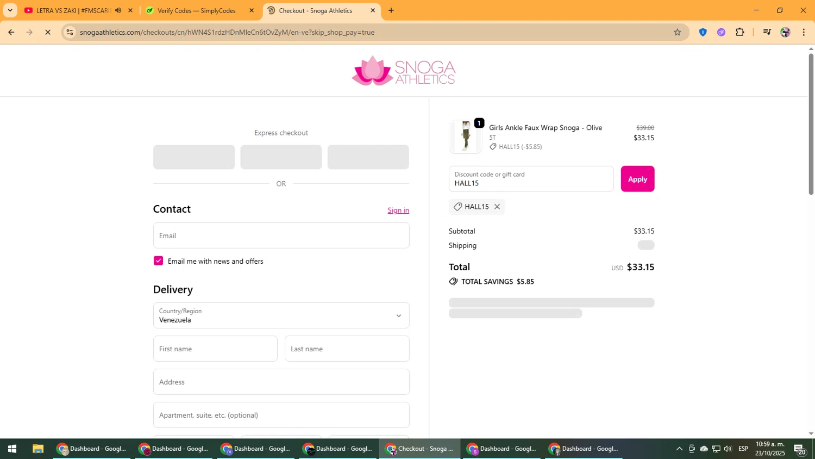
Task: Open the purple circular extension icon
Action: click(721, 32)
